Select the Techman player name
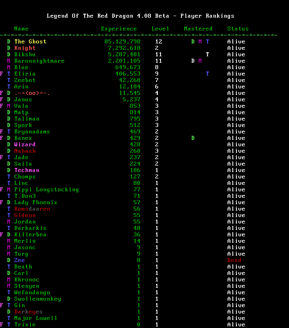This screenshot has height=328, width=289. [x=27, y=170]
